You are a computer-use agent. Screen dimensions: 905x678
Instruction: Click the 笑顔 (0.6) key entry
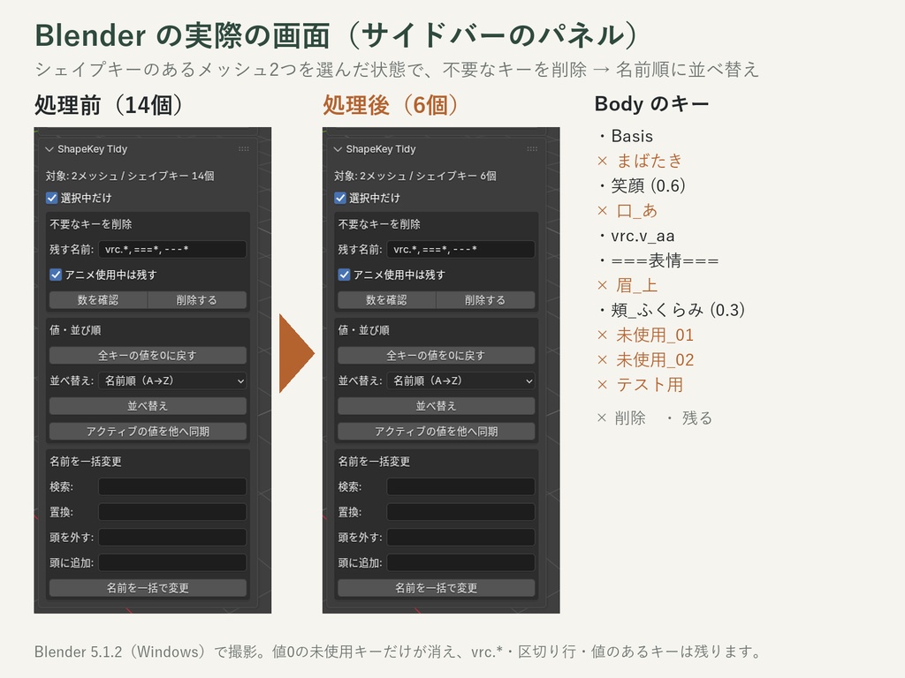648,186
